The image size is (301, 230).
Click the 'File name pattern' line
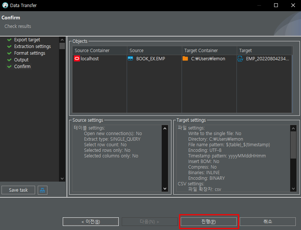tap(229, 145)
